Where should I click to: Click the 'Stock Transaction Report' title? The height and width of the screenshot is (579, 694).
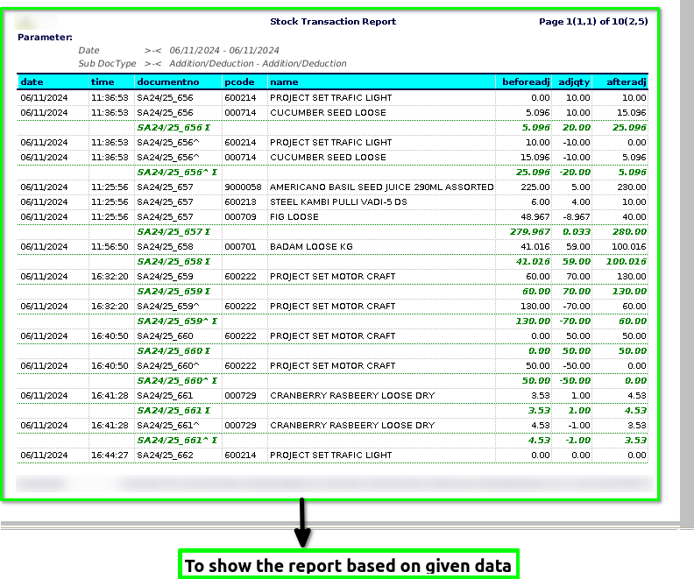tap(333, 21)
